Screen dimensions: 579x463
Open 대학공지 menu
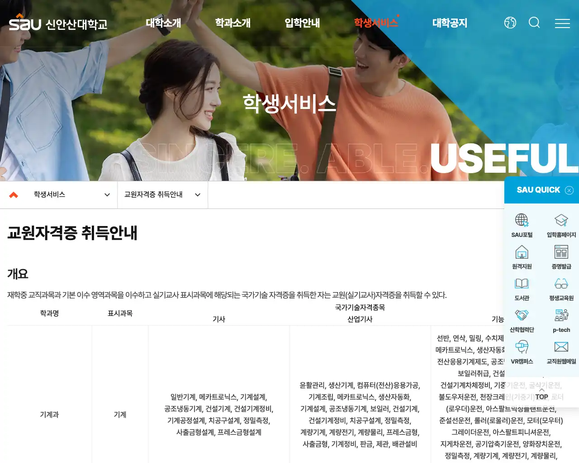[x=450, y=23]
